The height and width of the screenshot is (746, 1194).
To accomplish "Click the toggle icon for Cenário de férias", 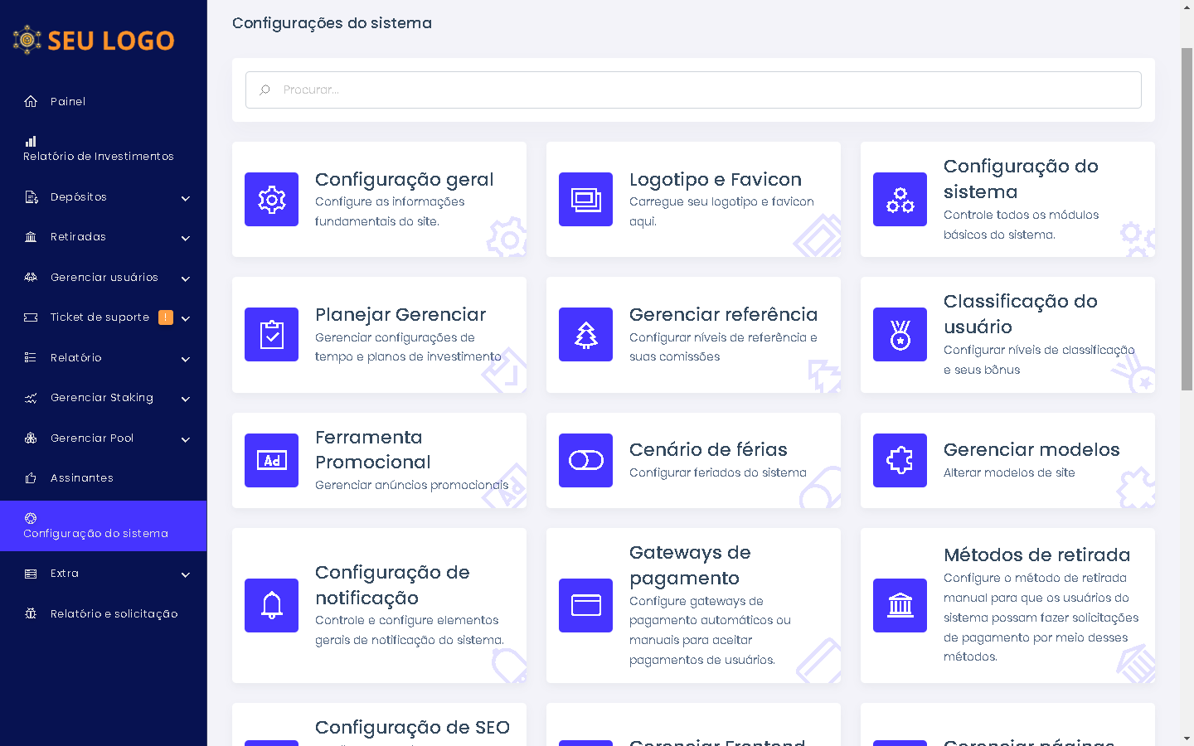I will point(585,461).
